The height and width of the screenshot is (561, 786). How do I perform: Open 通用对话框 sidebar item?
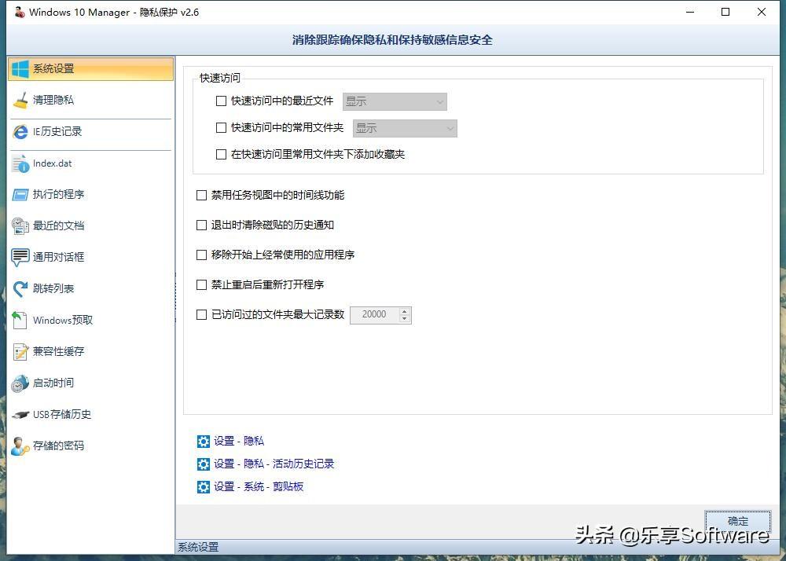pyautogui.click(x=90, y=258)
